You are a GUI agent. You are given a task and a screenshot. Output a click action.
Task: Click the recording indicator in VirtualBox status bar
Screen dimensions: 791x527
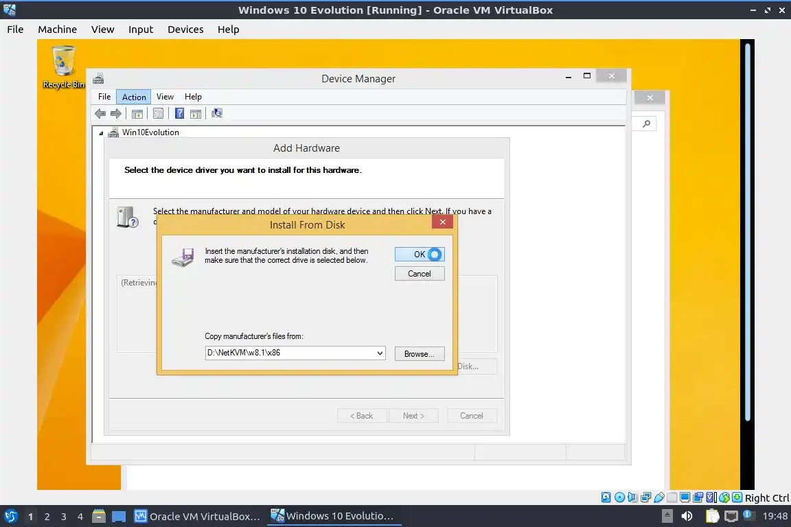[x=698, y=497]
